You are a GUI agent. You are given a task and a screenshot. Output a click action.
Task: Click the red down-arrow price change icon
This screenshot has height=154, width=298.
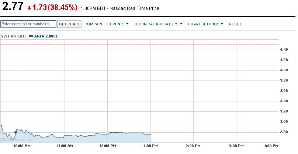coord(29,8)
